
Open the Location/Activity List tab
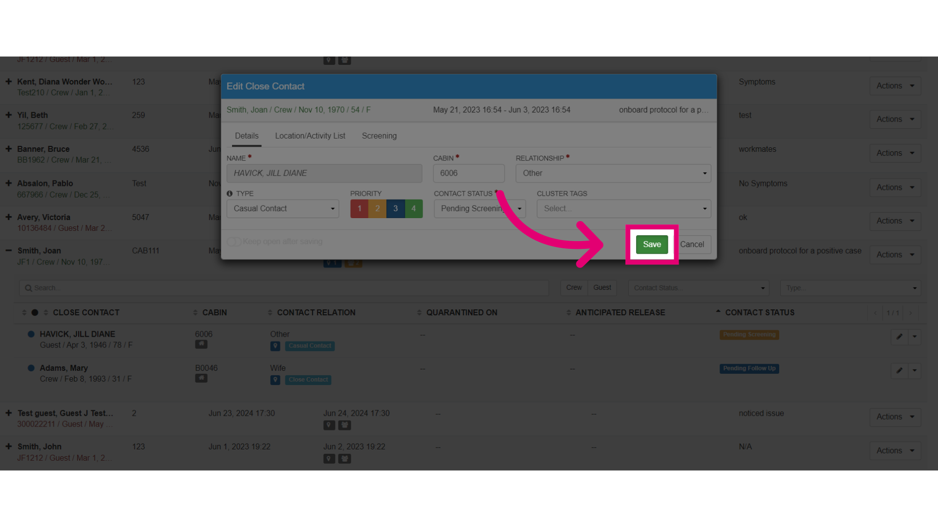point(310,136)
